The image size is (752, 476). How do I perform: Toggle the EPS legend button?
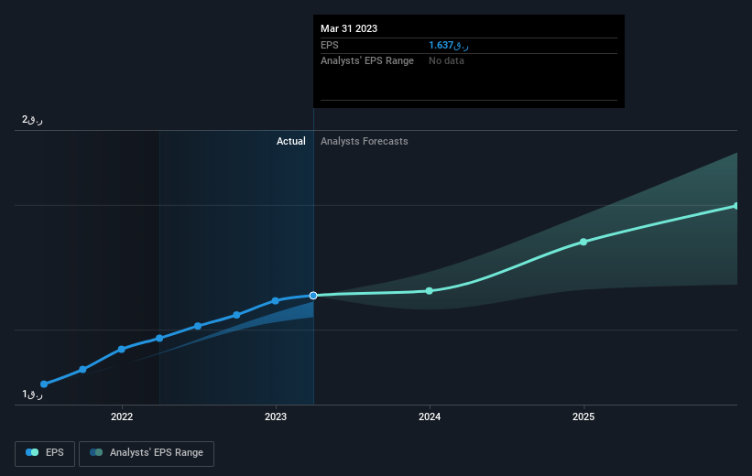tap(45, 453)
